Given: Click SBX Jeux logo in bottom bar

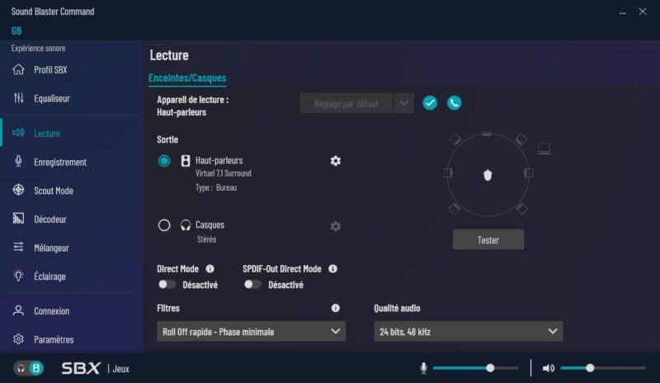Looking at the screenshot, I should (x=96, y=368).
